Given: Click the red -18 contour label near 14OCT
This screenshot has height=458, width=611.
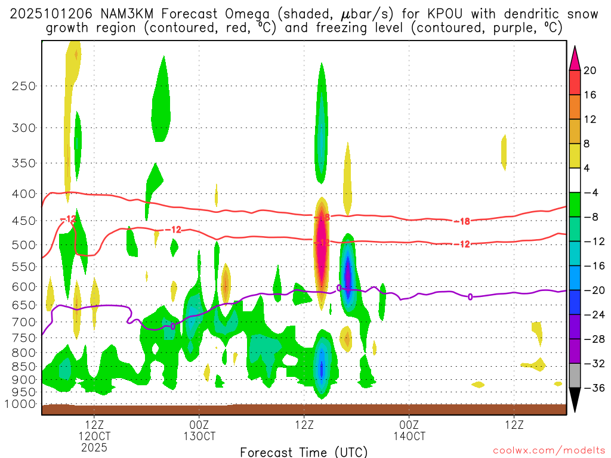Looking at the screenshot, I should click(462, 222).
